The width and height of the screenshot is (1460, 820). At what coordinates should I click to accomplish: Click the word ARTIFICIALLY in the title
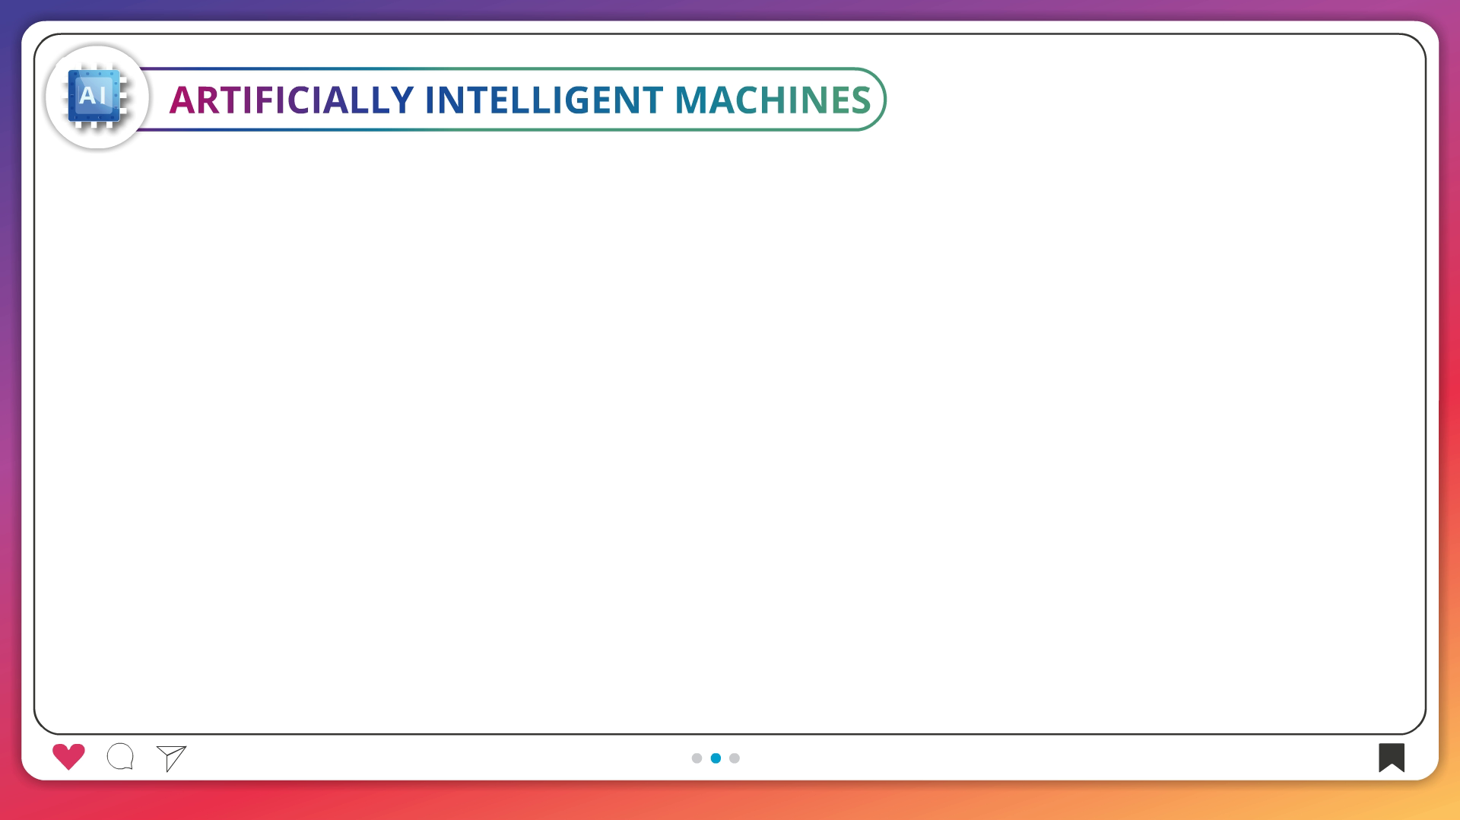pyautogui.click(x=290, y=100)
